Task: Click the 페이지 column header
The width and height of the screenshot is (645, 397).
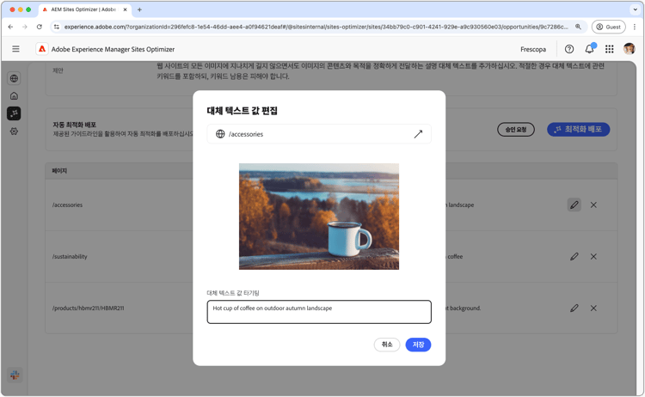Action: click(x=59, y=170)
